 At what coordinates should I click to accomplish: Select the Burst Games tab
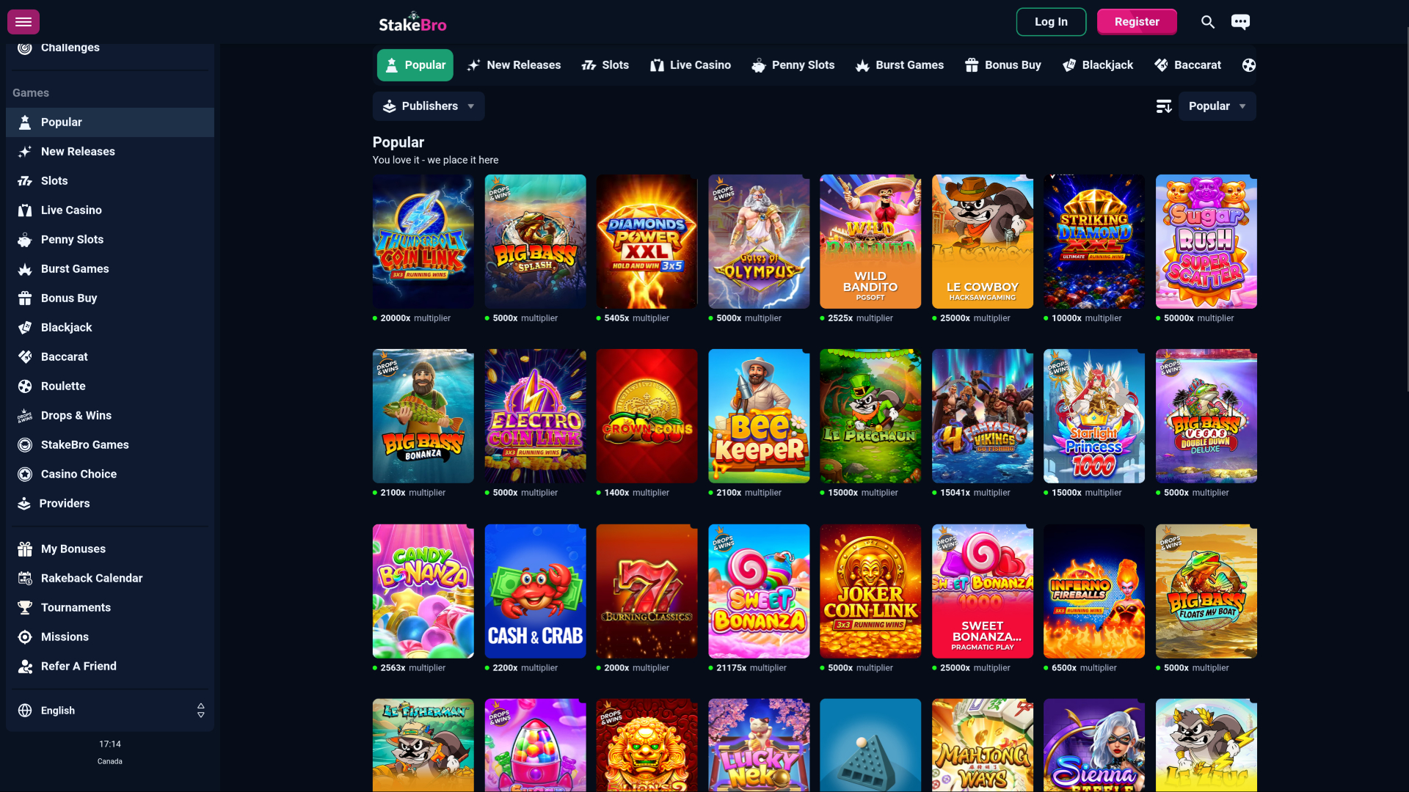[900, 65]
